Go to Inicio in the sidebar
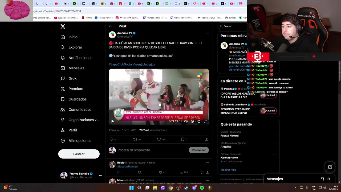 tap(69, 37)
